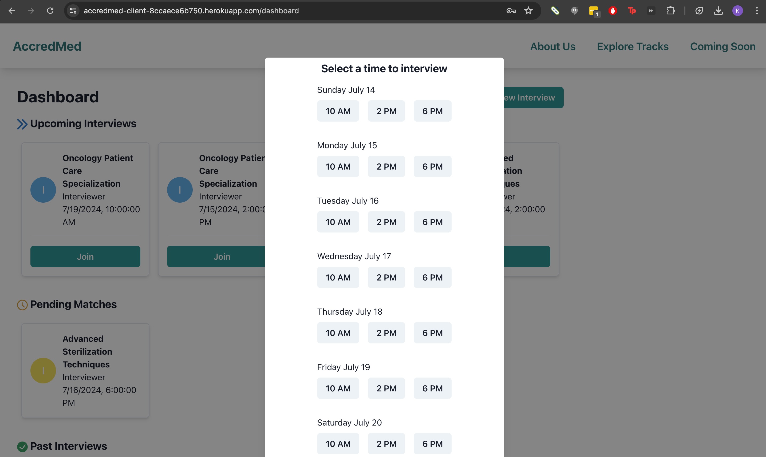
Task: Click the browser back arrow
Action: (12, 11)
